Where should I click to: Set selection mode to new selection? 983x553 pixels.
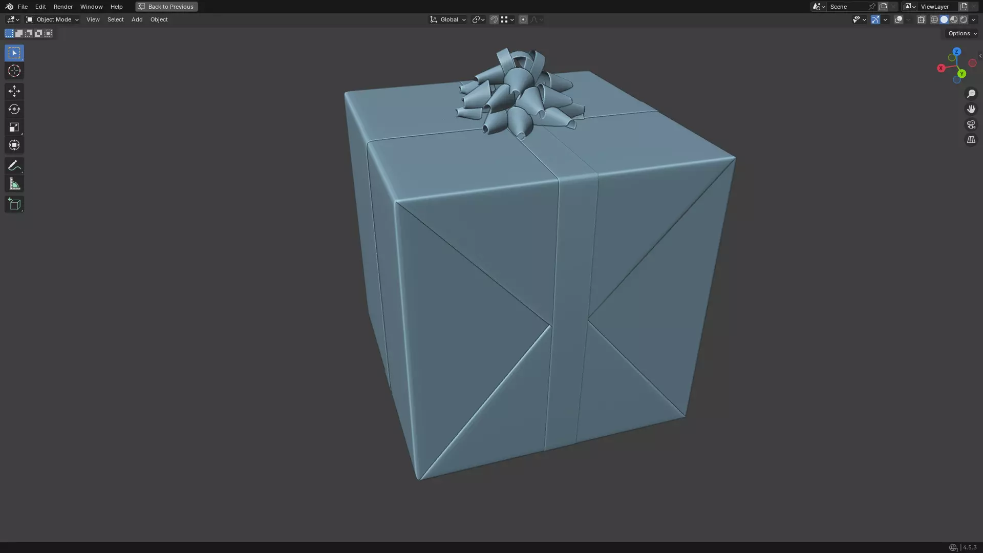pos(9,33)
